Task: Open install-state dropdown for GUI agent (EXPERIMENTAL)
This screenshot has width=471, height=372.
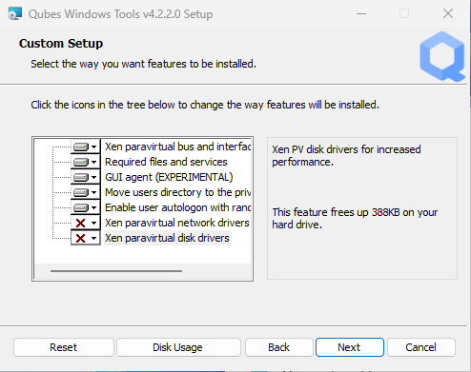Action: pos(85,177)
